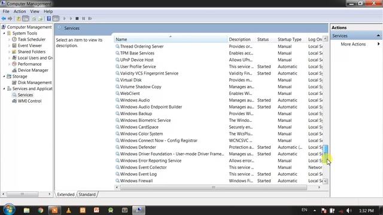The width and height of the screenshot is (383, 215).
Task: Sort by the Description column header
Action: tap(241, 39)
